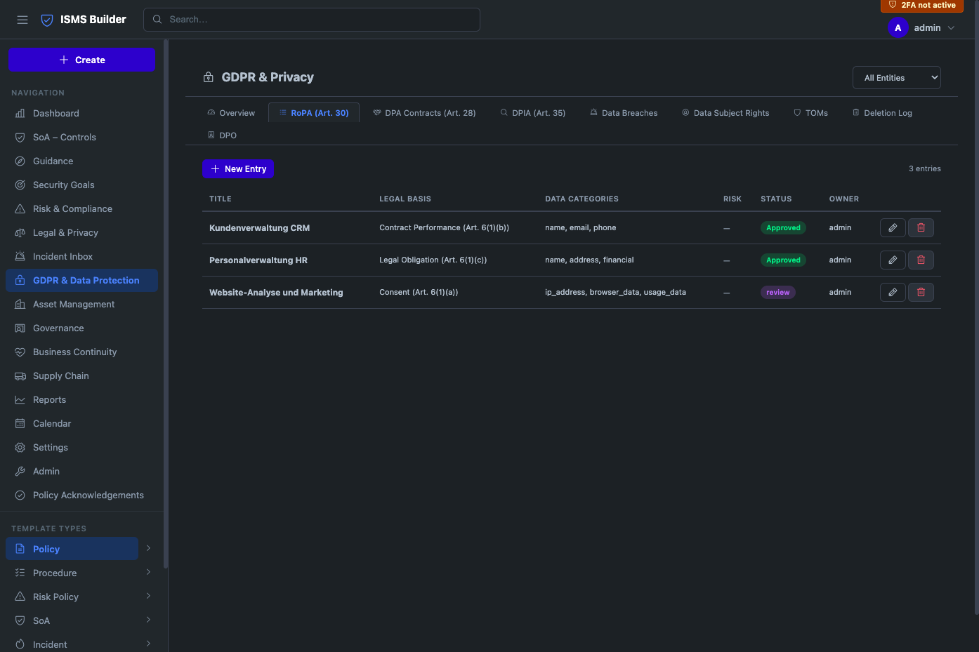
Task: Navigate to Supply Chain
Action: (81, 375)
